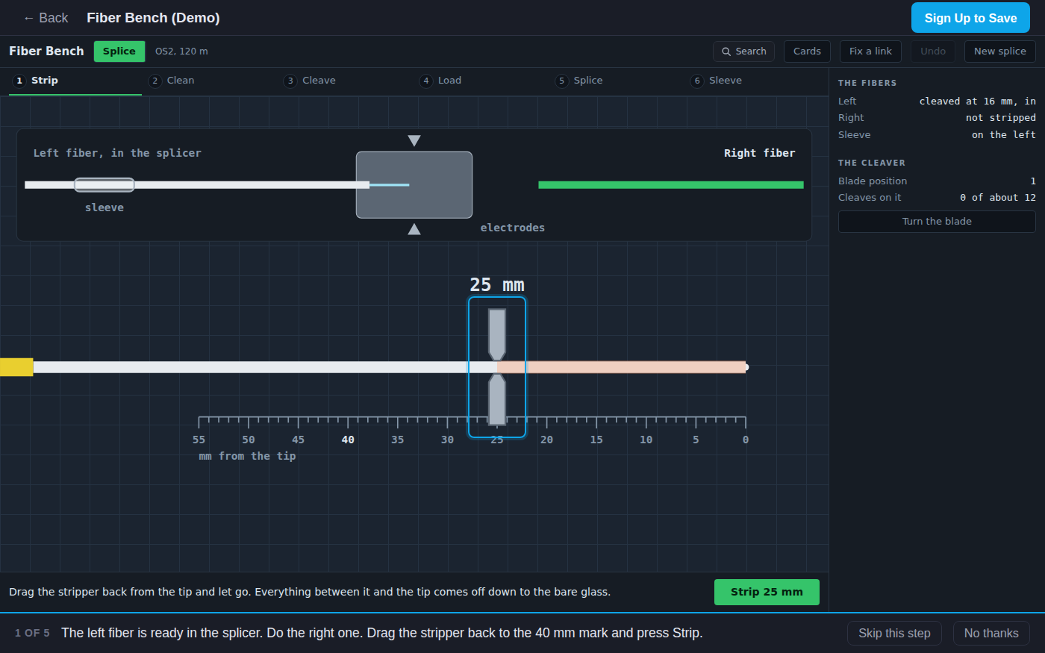Click the '25 mm' readout above the stripper

coord(497,285)
